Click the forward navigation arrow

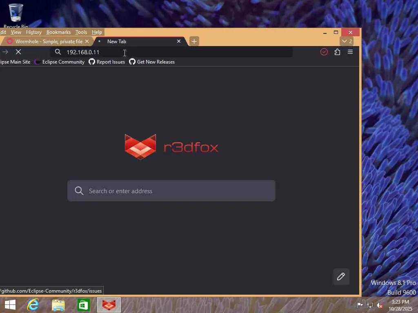pyautogui.click(x=5, y=52)
